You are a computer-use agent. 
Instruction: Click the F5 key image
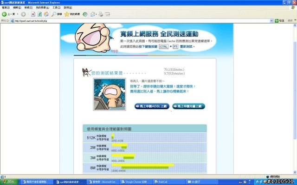coord(175,46)
